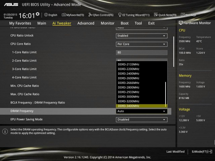Click the main settings page scrollbar
The image size is (215, 161).
tap(174, 52)
